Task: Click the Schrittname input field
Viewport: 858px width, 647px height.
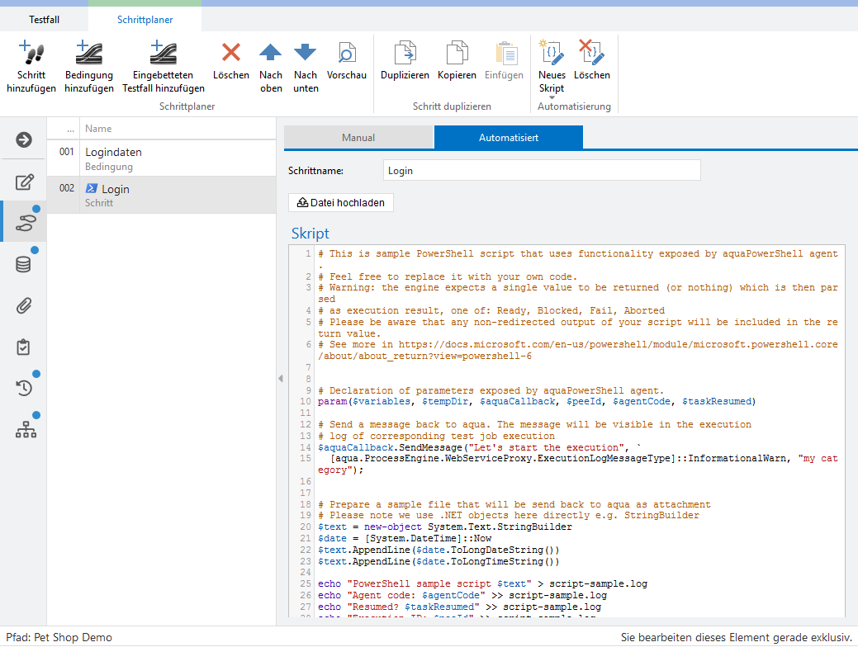Action: click(542, 171)
